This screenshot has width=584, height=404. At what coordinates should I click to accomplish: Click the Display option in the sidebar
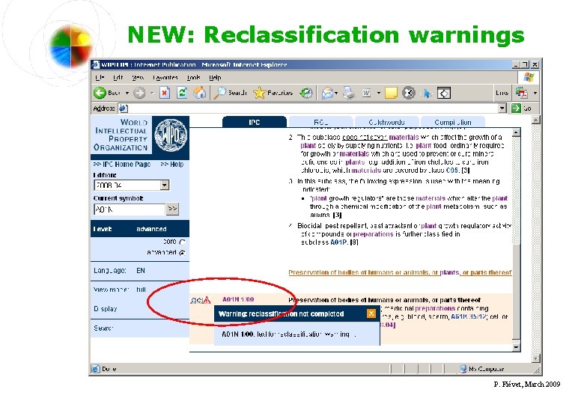click(106, 309)
